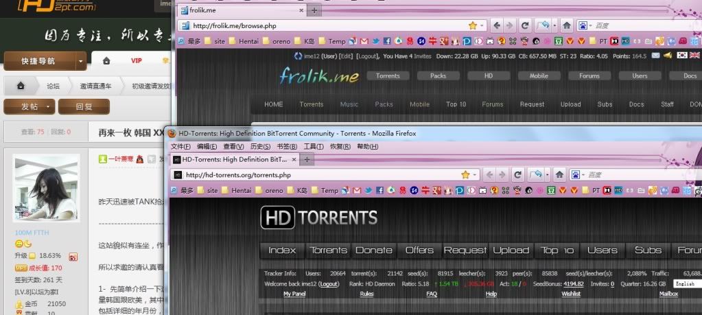Open bookmark star dropdown in frolik.me window
The height and width of the screenshot is (315, 702).
482,26
